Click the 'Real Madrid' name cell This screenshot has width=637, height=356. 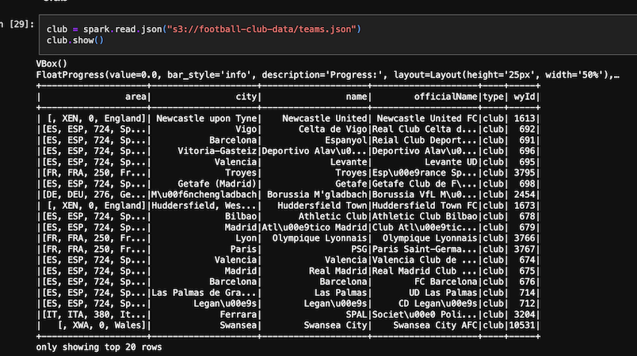(x=338, y=271)
